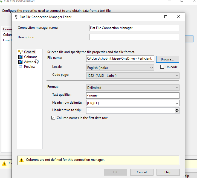Increase Header rows to skip value
The height and width of the screenshot is (178, 197).
tap(177, 109)
